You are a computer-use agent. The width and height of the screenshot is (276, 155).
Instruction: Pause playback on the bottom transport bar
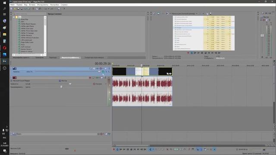tap(128, 149)
